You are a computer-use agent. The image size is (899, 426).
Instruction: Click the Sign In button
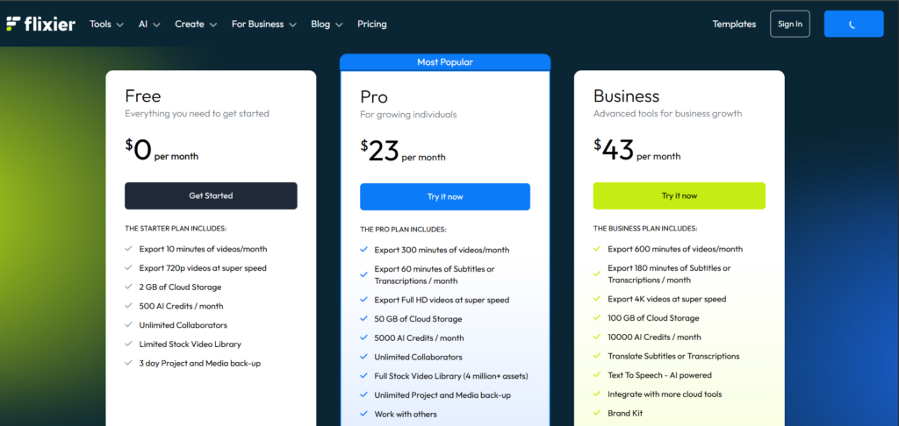(790, 24)
